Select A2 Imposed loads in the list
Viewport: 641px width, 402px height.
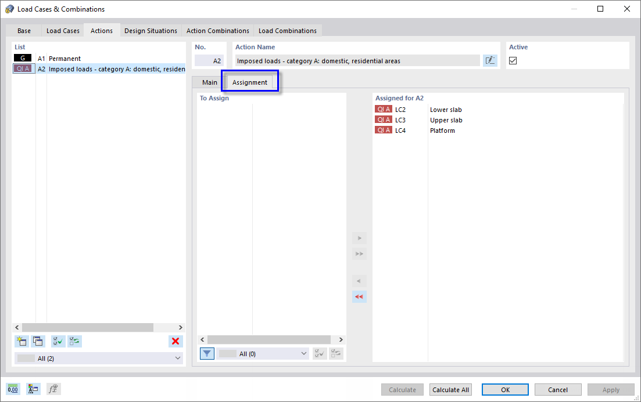(x=99, y=69)
